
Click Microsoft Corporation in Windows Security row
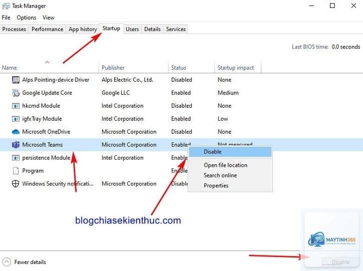(x=129, y=184)
